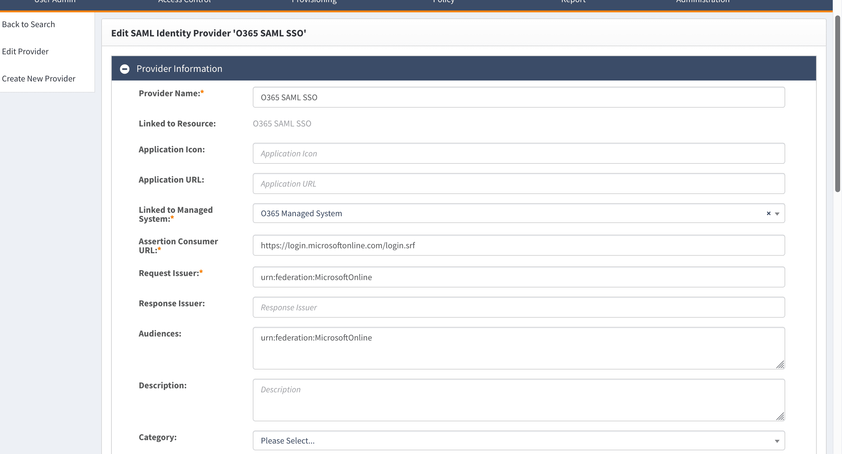Screen dimensions: 842x454
Task: Focus the Application Icon input
Action: (x=519, y=154)
